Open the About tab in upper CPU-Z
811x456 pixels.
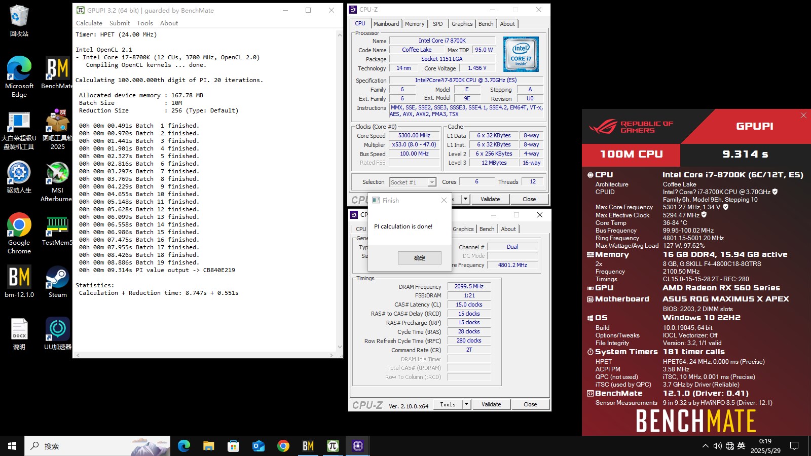click(507, 24)
